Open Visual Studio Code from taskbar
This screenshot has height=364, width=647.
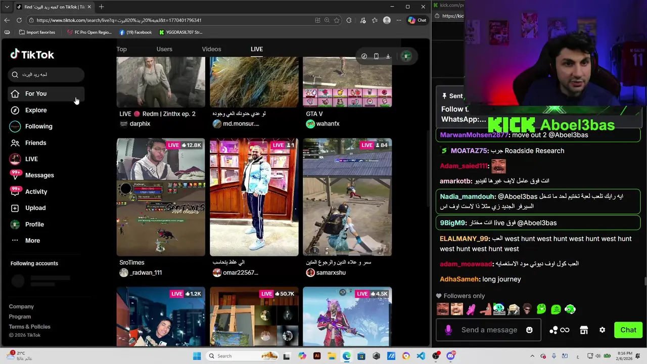(x=421, y=356)
